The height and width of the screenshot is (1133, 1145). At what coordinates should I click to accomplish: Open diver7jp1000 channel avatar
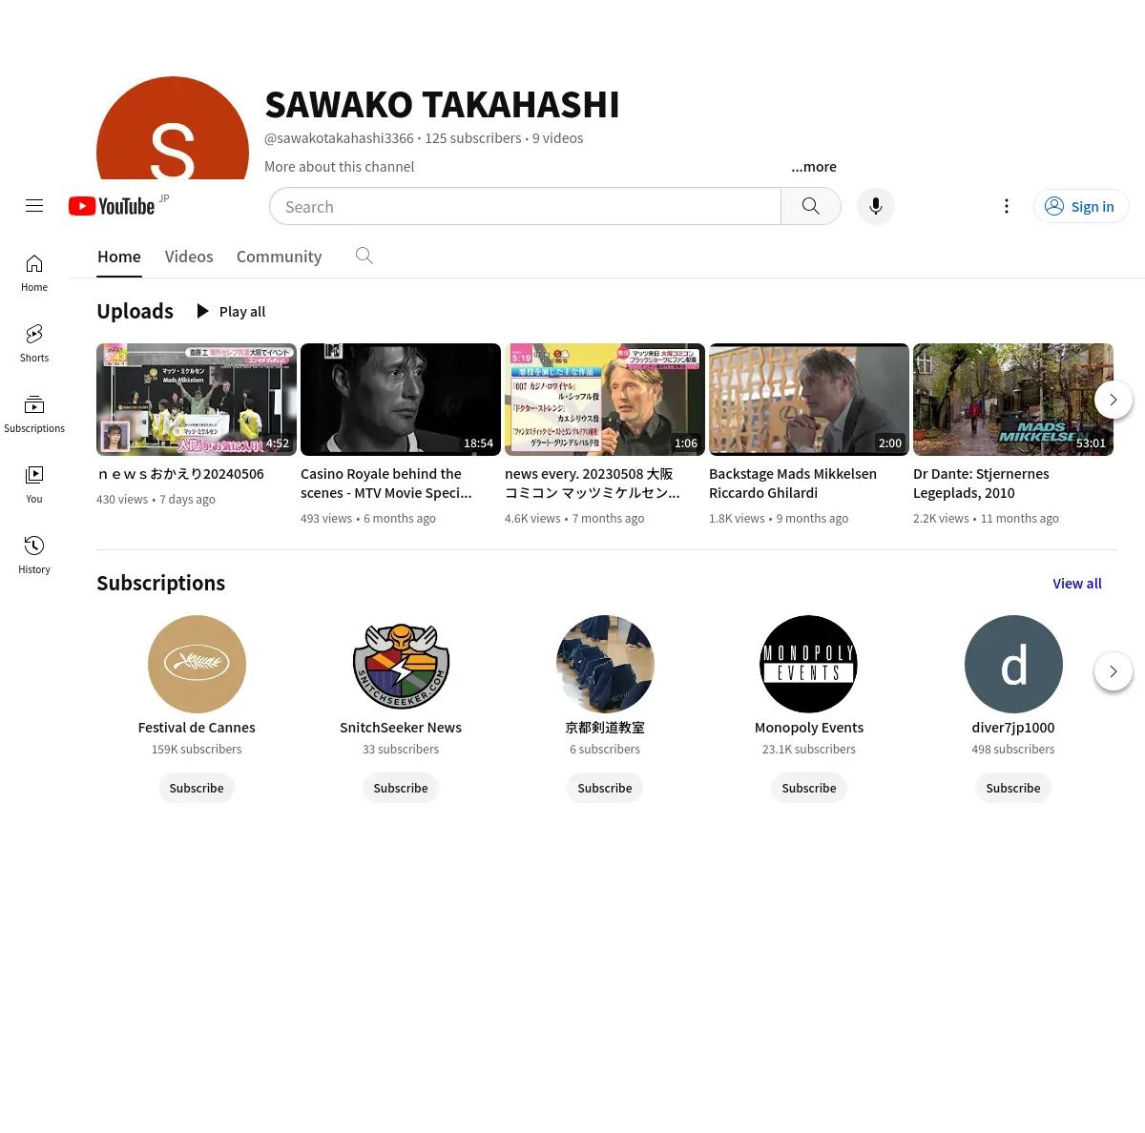1013,664
